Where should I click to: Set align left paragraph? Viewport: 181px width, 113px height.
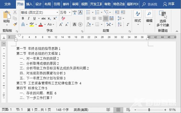(x=88, y=18)
